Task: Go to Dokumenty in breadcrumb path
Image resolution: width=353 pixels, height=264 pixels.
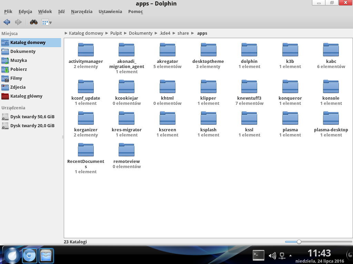Action: tap(140, 33)
